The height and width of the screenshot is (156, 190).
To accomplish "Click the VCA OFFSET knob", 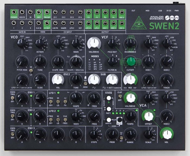I will coord(148,117).
